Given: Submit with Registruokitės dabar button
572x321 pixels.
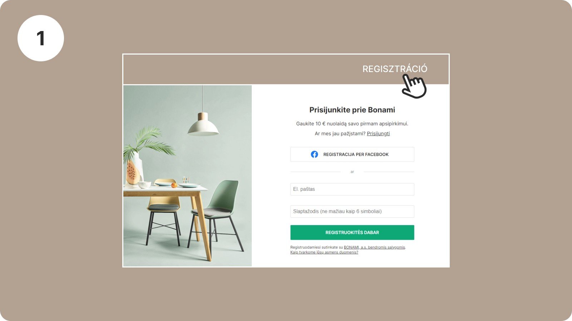Looking at the screenshot, I should [x=352, y=233].
